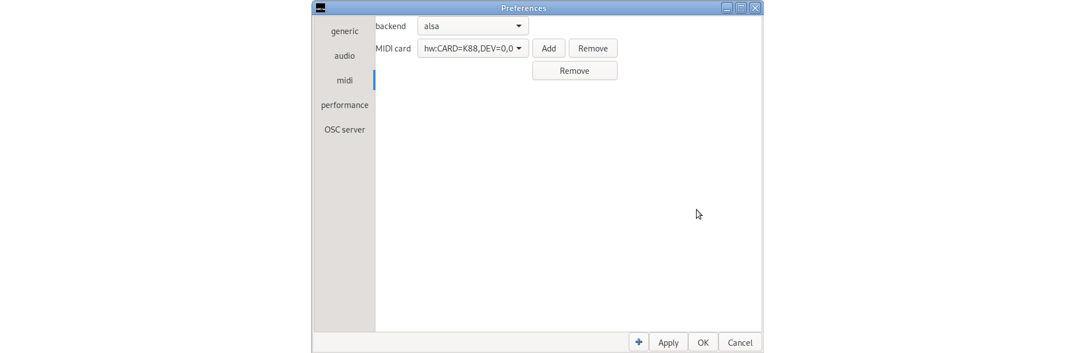Show the OSC server tab
Image resolution: width=1076 pixels, height=353 pixels.
[x=345, y=130]
